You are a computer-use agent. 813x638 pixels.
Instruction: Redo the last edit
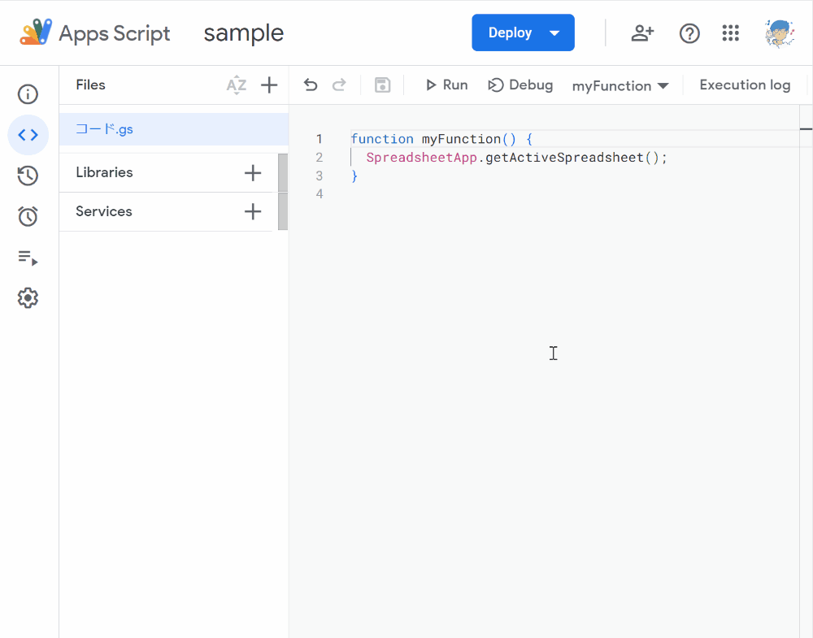click(339, 85)
